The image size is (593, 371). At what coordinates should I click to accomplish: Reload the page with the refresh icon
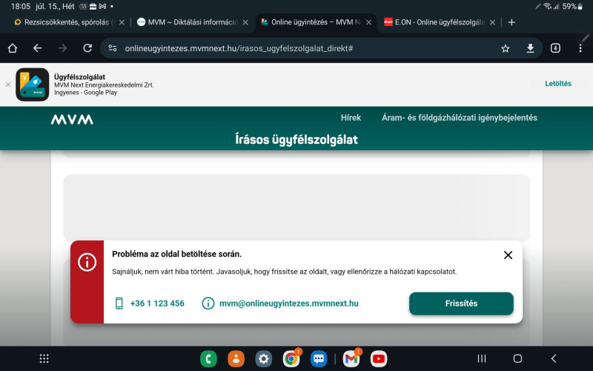[x=87, y=48]
